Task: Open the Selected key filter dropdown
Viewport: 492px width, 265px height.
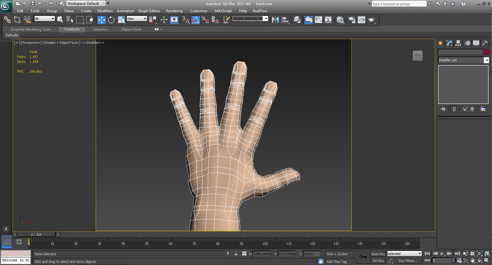Action: coord(404,254)
